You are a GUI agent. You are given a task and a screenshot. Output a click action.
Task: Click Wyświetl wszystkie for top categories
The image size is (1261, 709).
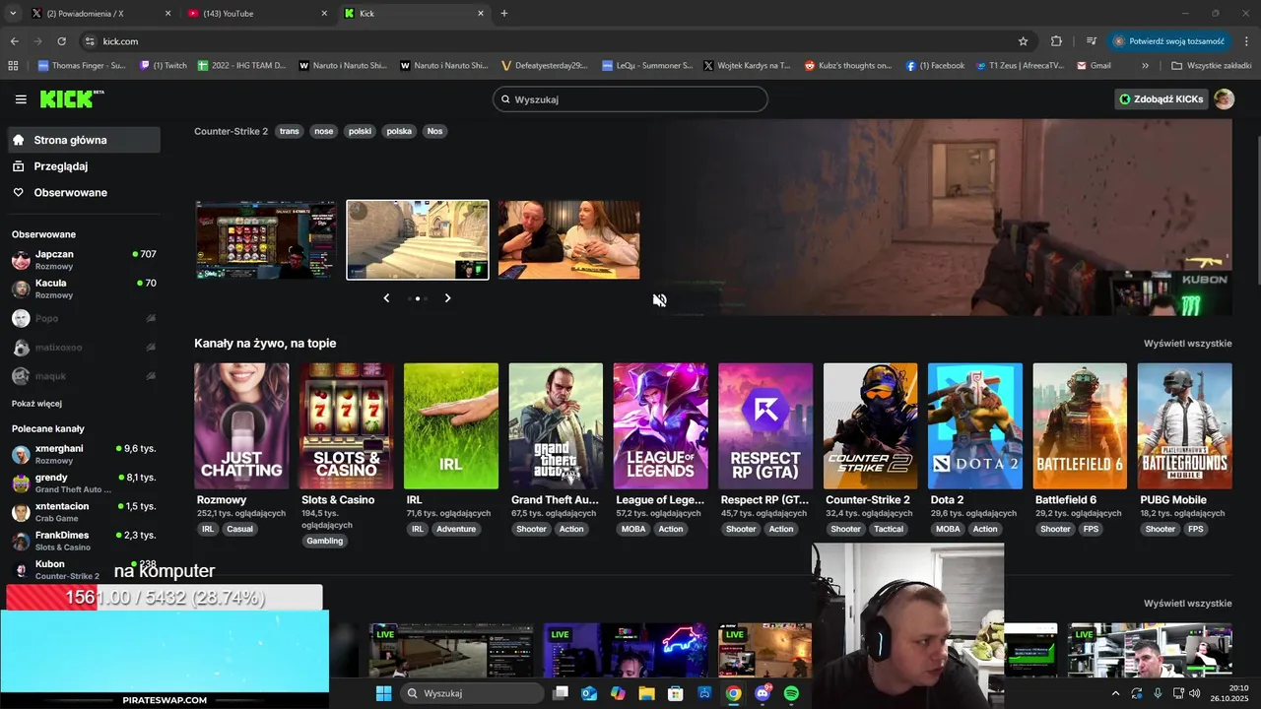click(1187, 344)
